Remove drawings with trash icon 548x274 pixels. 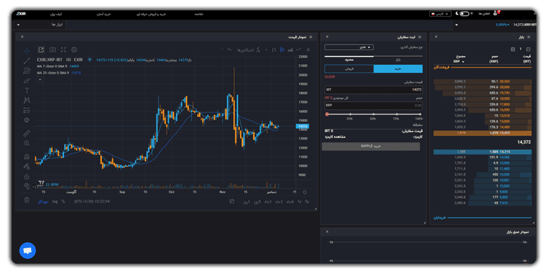click(27, 200)
